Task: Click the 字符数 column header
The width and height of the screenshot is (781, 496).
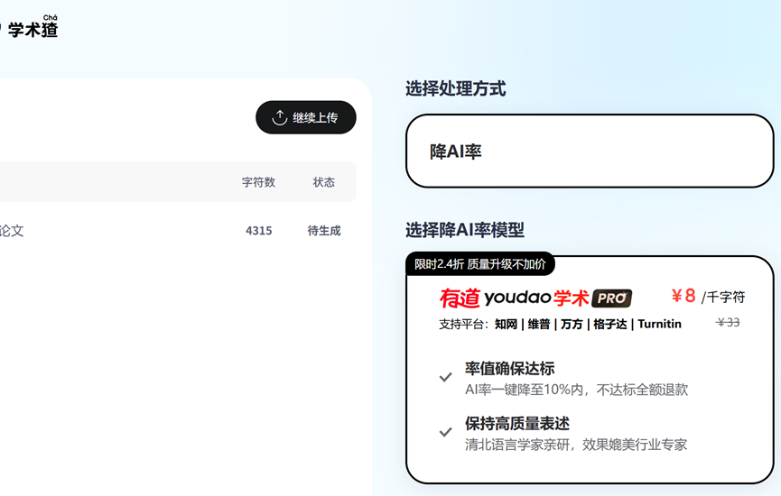Action: (258, 182)
